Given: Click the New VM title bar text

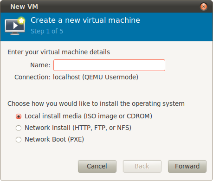Looking at the screenshot, I should (24, 6).
